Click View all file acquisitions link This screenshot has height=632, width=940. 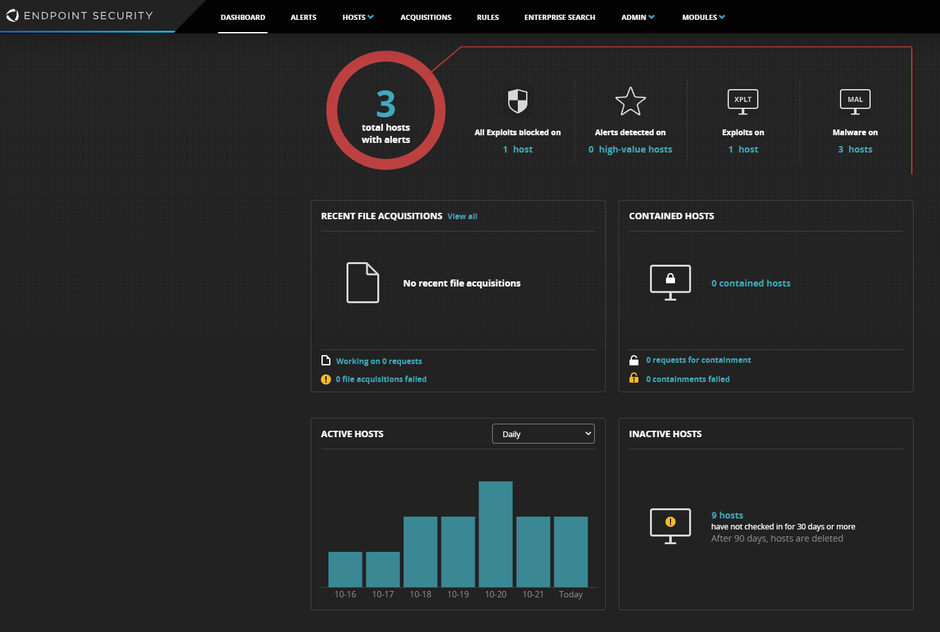pos(462,217)
